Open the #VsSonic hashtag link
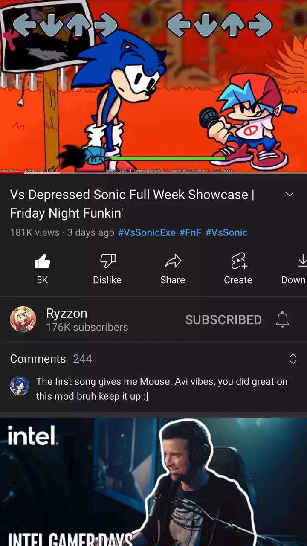 [226, 232]
